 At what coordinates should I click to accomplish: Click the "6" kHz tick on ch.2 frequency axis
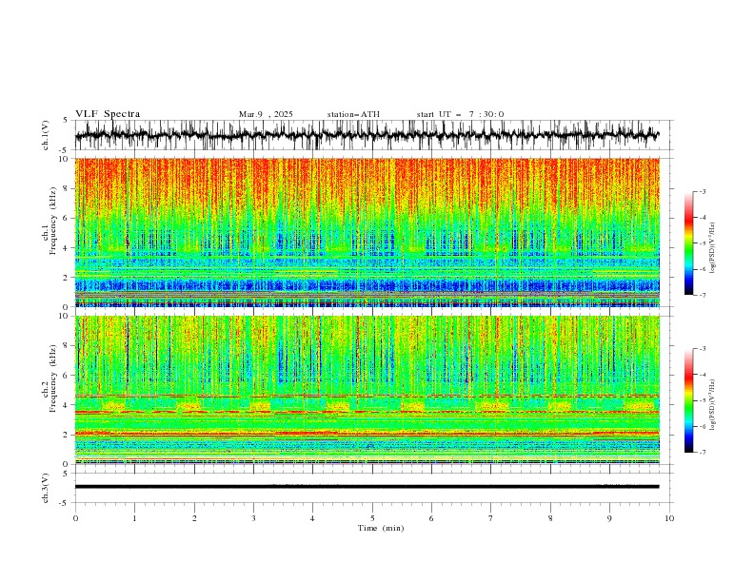point(67,375)
